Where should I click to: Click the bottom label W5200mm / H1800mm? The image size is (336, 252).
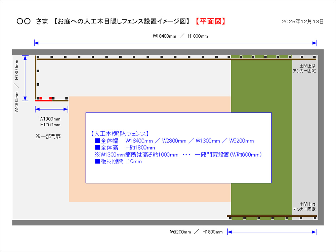196,232
